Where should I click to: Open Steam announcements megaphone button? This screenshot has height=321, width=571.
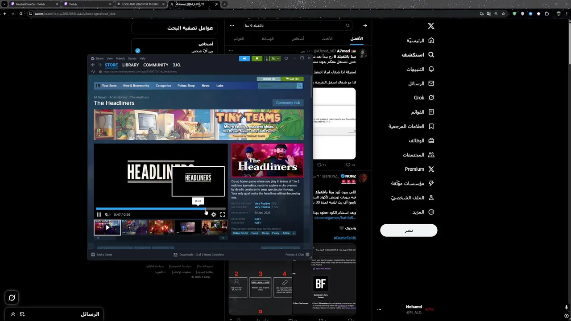[244, 58]
